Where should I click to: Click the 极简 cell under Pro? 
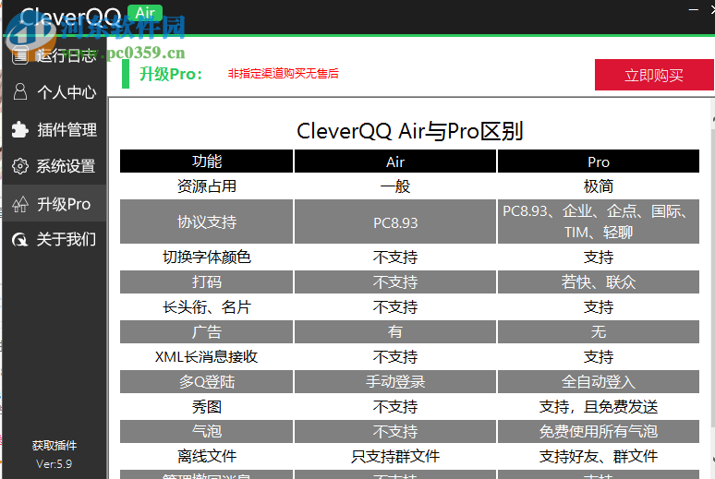[599, 186]
